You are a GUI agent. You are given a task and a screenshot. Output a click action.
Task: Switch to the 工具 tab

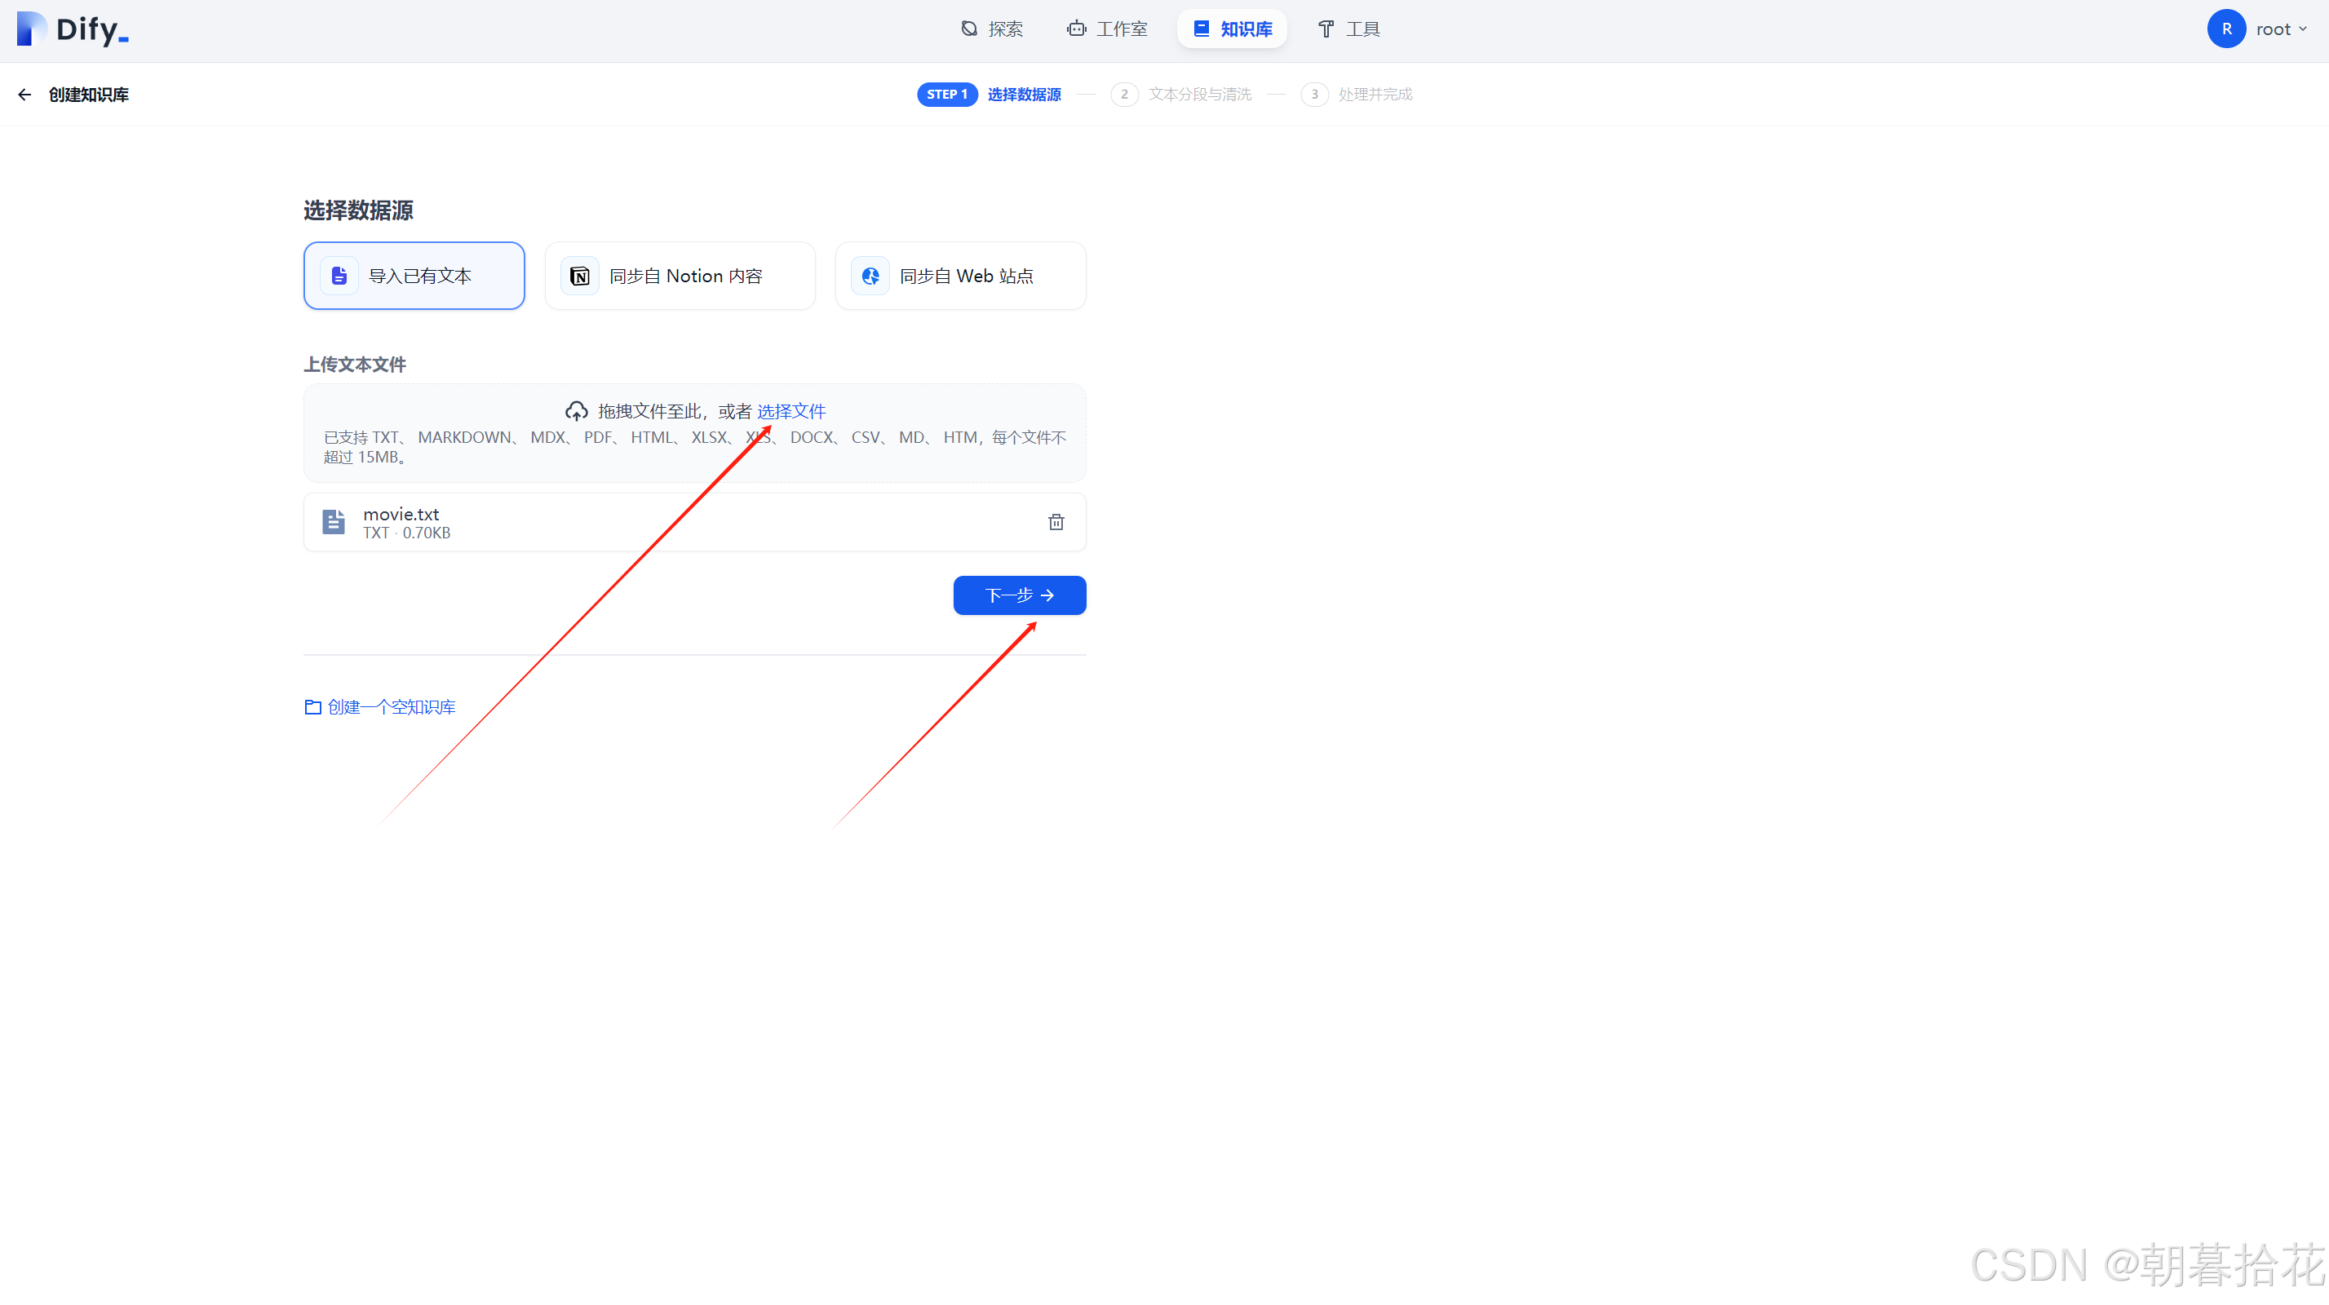click(x=1348, y=29)
